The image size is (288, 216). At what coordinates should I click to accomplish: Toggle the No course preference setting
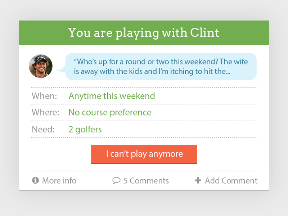tap(110, 112)
